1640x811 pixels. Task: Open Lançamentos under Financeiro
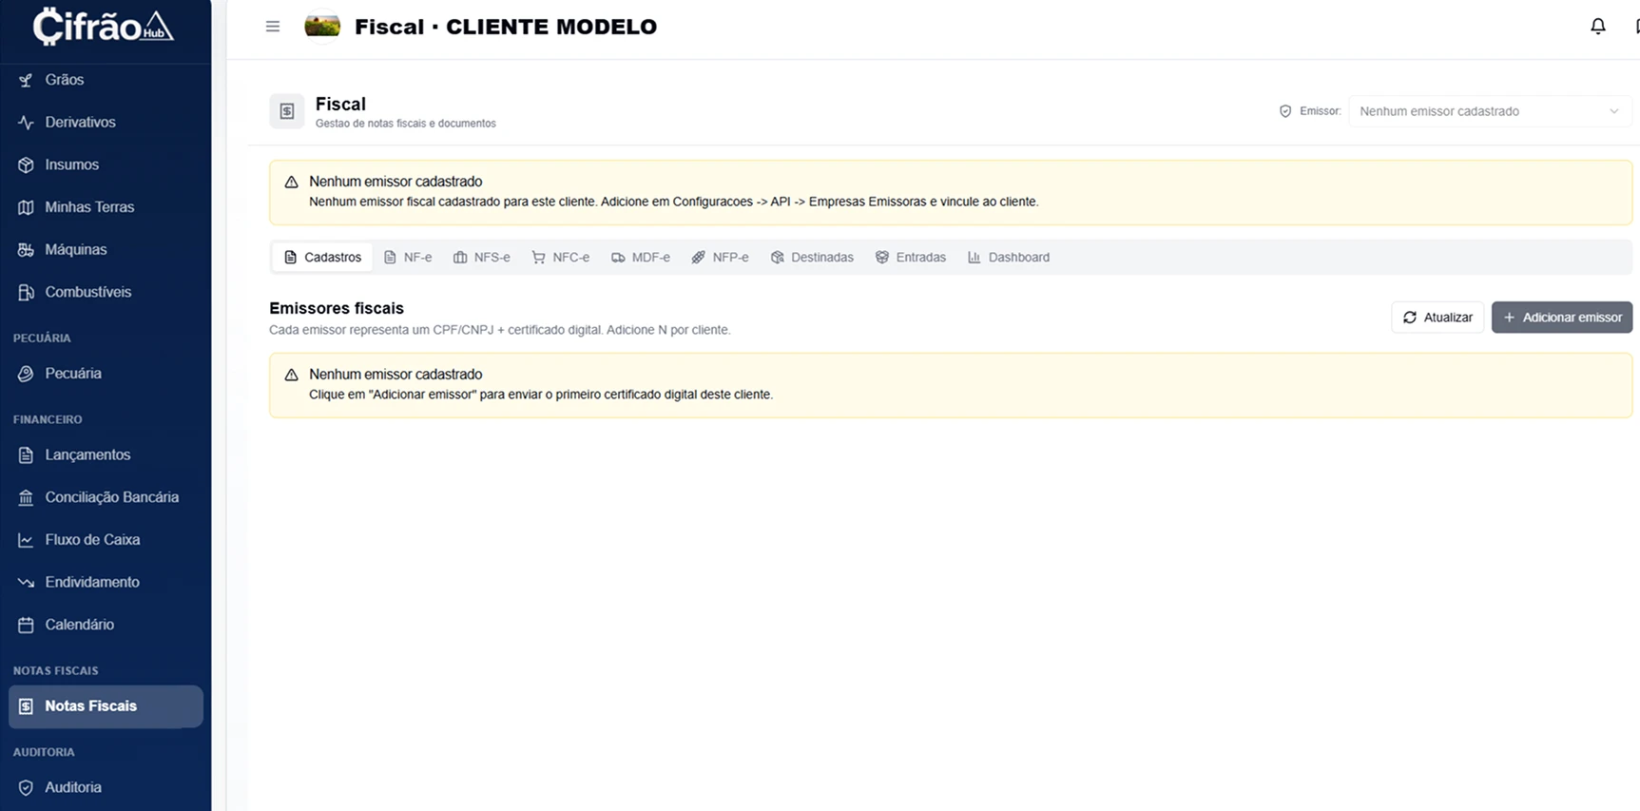click(106, 455)
